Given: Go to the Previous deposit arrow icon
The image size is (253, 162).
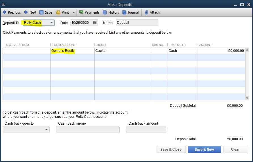Looking at the screenshot, I should point(5,12).
